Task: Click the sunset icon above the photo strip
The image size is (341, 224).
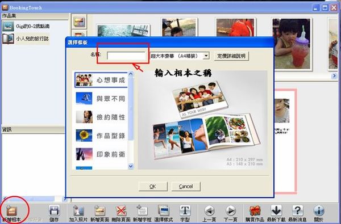Action: 79,22
